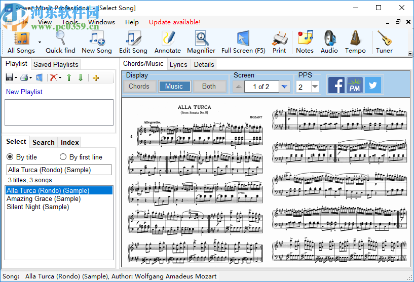Switch to Full Screen (F5) mode
The image size is (414, 282).
pyautogui.click(x=243, y=42)
